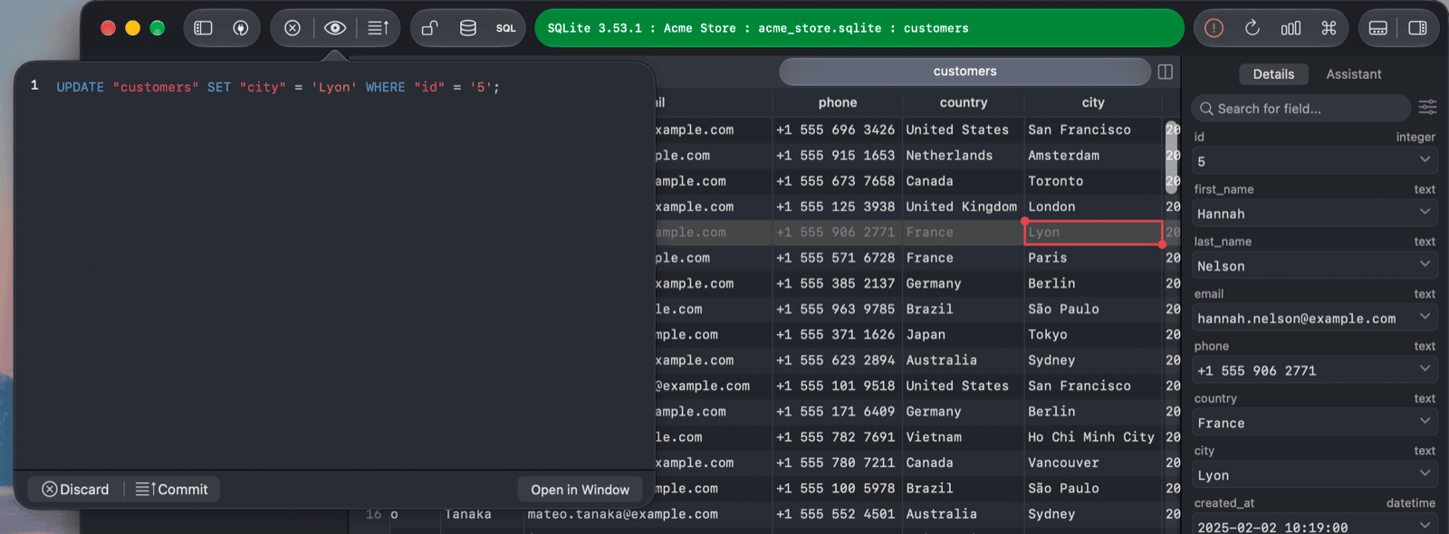The height and width of the screenshot is (534, 1449).
Task: Click the Amsterdam city cell
Action: (x=1093, y=156)
